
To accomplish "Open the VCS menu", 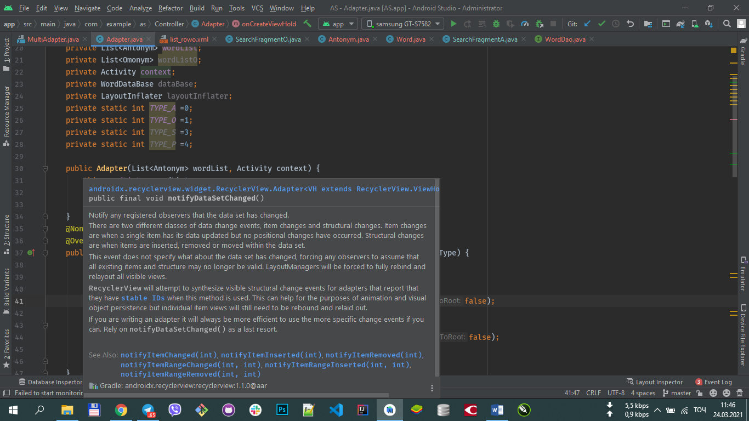I will coord(257,8).
